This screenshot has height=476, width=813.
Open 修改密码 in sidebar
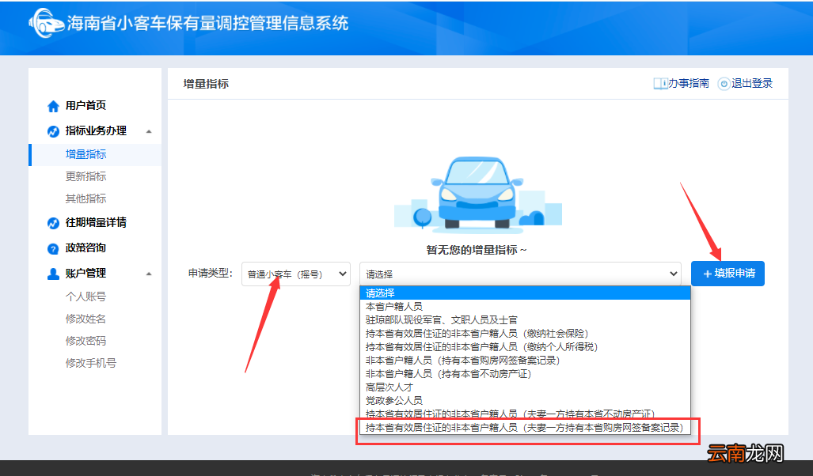click(x=85, y=342)
